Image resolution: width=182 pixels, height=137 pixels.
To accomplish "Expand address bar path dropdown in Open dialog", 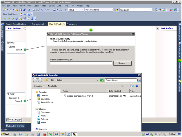I will 97,80.
